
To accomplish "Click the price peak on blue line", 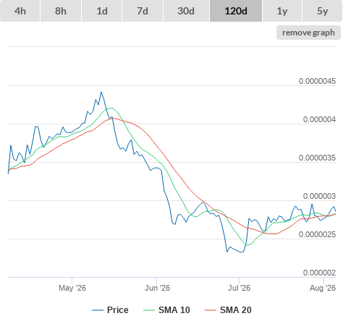I will pos(101,93).
